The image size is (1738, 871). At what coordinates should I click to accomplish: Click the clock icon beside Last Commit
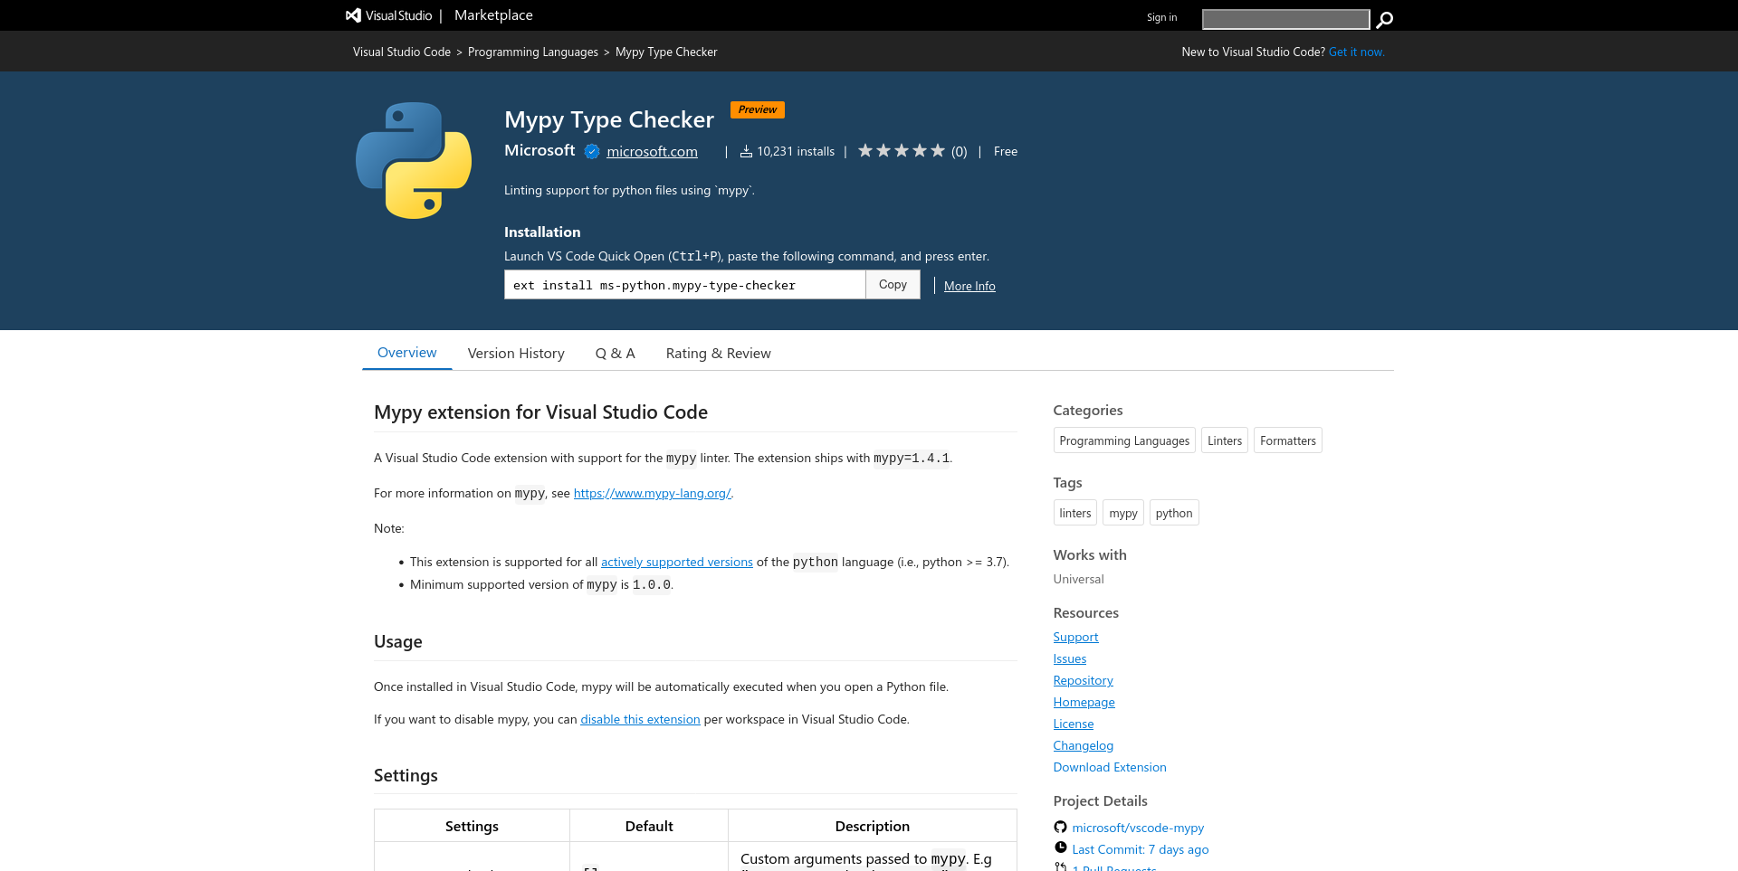coord(1060,848)
